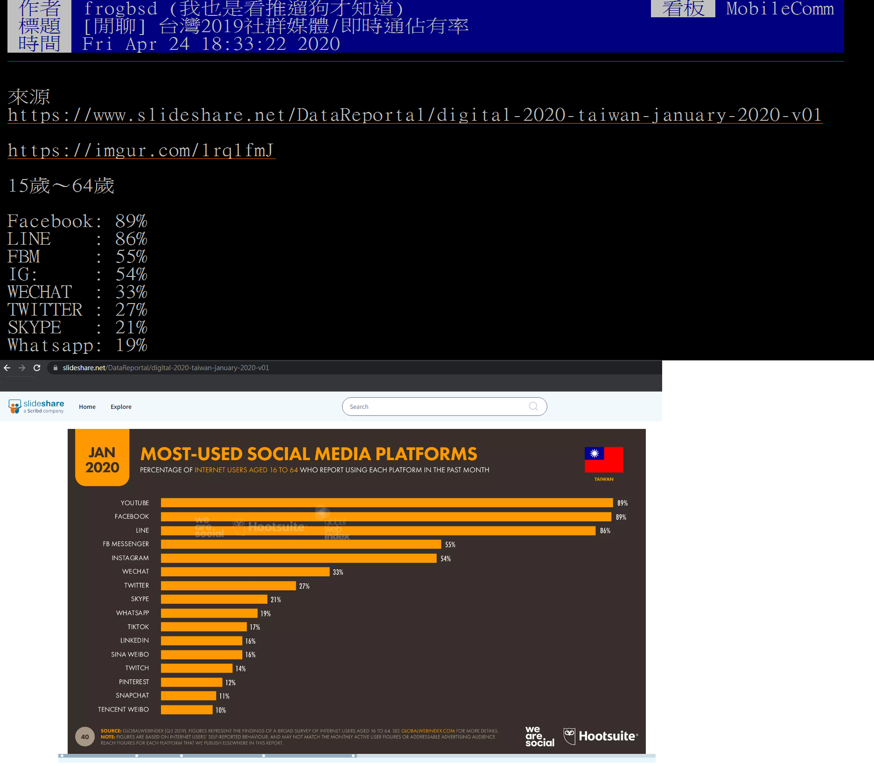874x766 pixels.
Task: Click the Taiwan flag on slide
Action: coord(604,460)
